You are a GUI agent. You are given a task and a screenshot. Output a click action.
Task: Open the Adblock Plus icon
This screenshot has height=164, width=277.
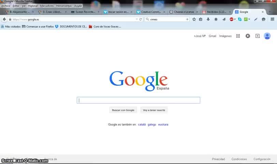[231, 19]
